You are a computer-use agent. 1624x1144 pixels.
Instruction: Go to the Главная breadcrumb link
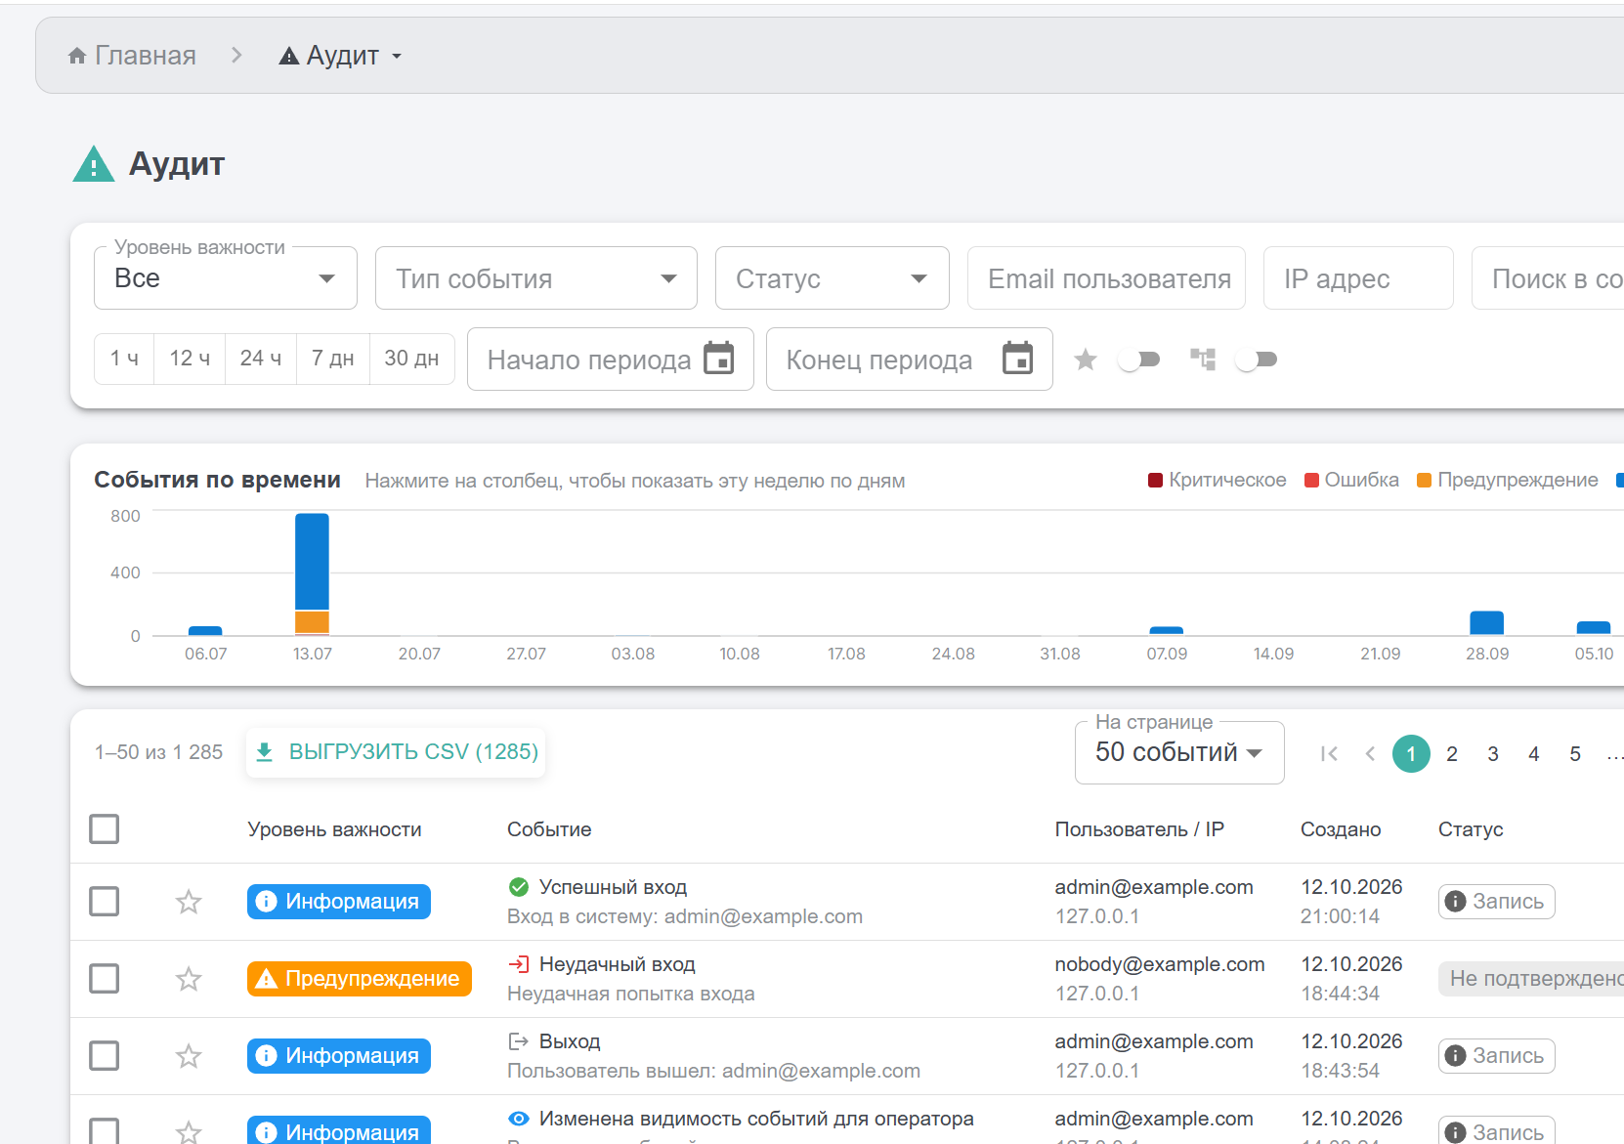point(132,56)
